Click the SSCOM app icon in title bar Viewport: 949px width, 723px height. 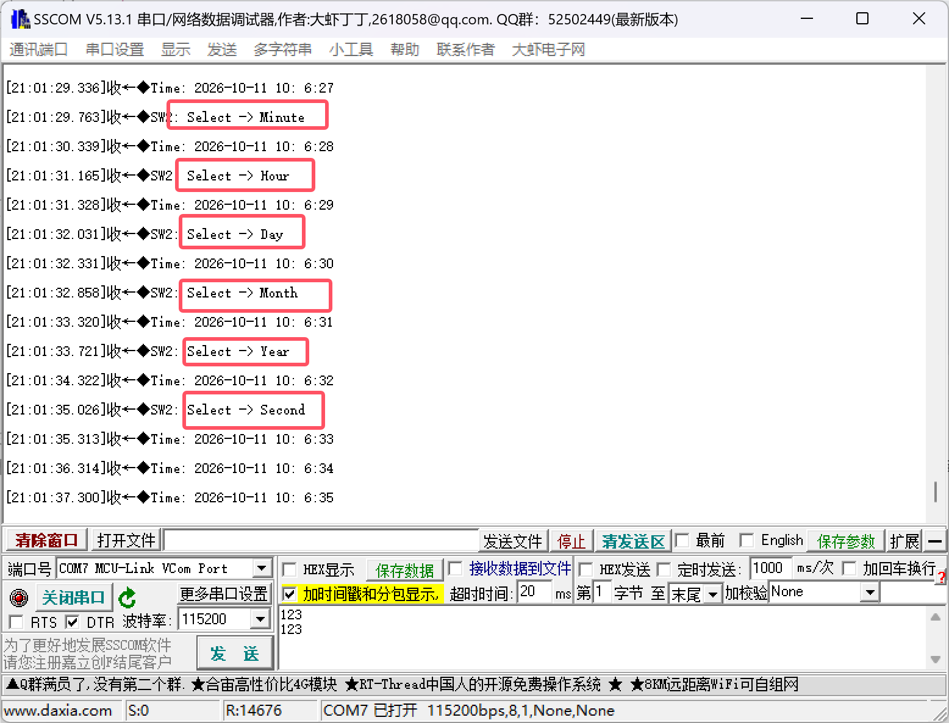click(20, 20)
